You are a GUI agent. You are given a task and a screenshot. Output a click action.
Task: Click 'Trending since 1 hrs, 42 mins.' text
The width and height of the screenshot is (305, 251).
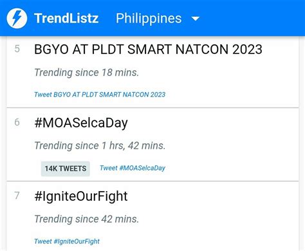tap(100, 145)
